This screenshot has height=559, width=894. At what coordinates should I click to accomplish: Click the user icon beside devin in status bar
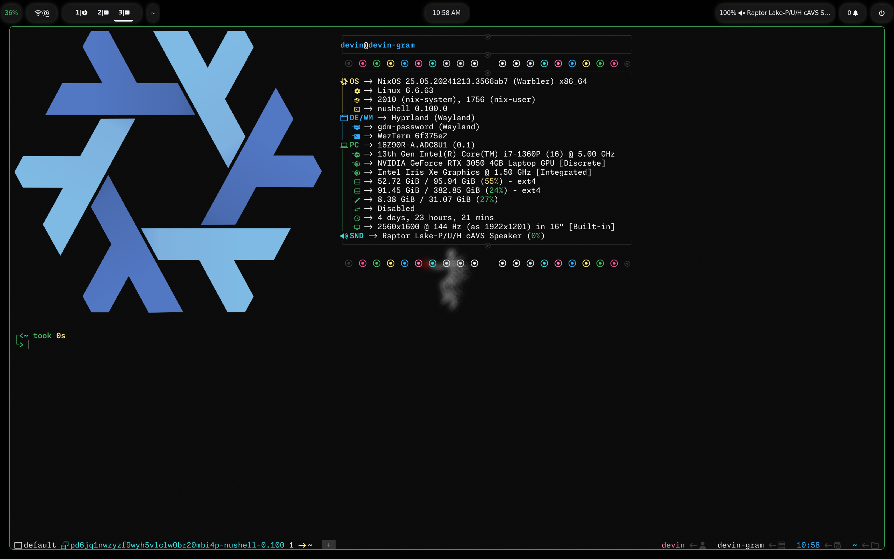pyautogui.click(x=703, y=545)
